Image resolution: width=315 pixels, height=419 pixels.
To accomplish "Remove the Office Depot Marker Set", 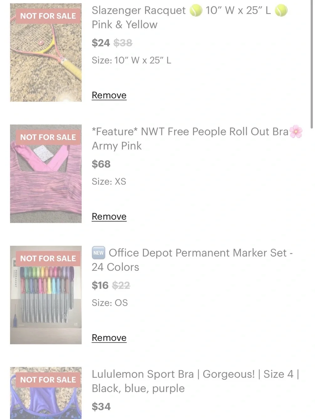I will click(x=109, y=338).
